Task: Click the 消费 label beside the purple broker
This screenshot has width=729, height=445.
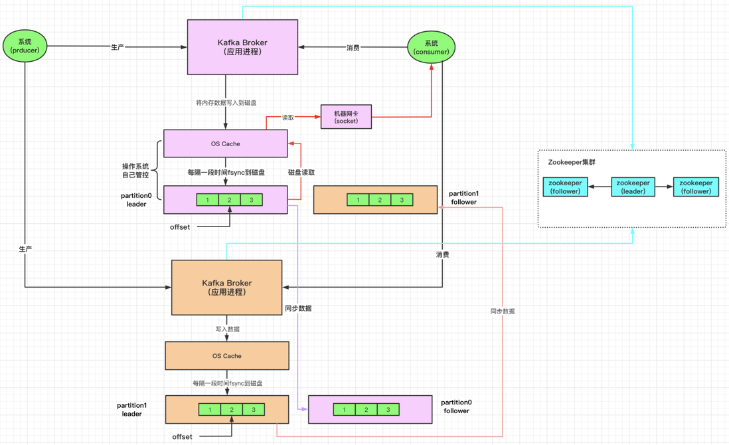Action: pos(353,48)
